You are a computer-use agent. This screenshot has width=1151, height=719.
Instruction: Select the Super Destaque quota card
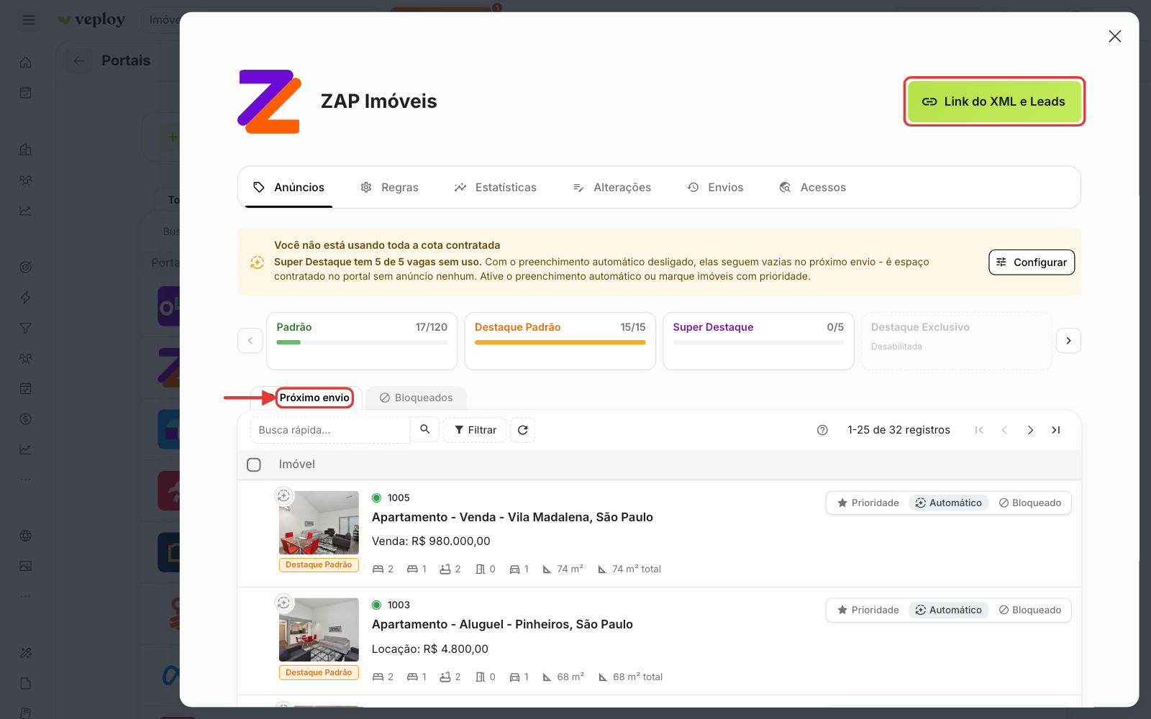pyautogui.click(x=758, y=341)
